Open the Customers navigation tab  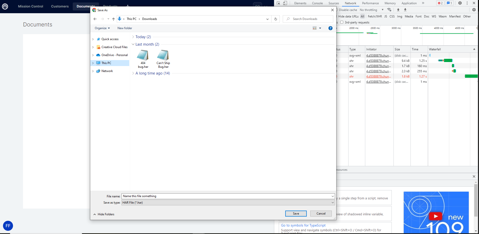tap(60, 6)
